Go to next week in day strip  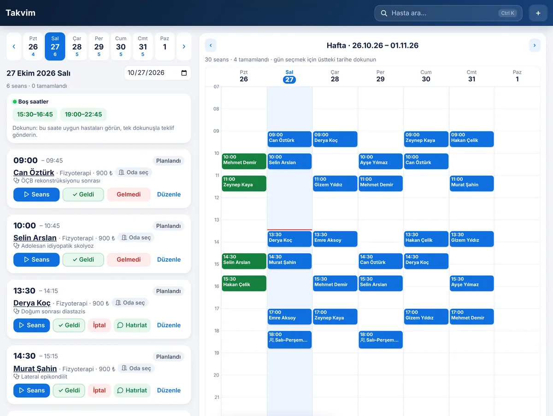pyautogui.click(x=184, y=47)
